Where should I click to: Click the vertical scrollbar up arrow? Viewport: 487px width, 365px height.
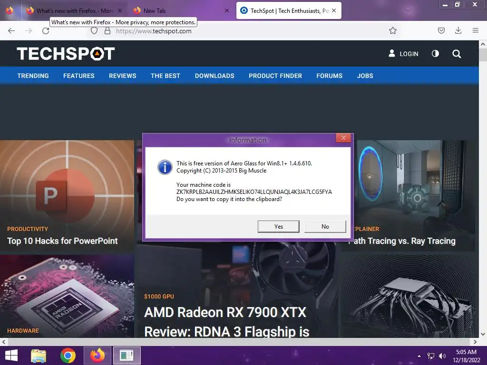pyautogui.click(x=483, y=44)
